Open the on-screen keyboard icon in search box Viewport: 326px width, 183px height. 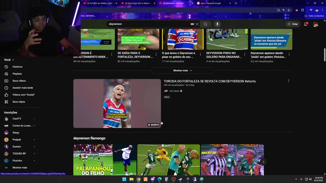click(x=192, y=24)
